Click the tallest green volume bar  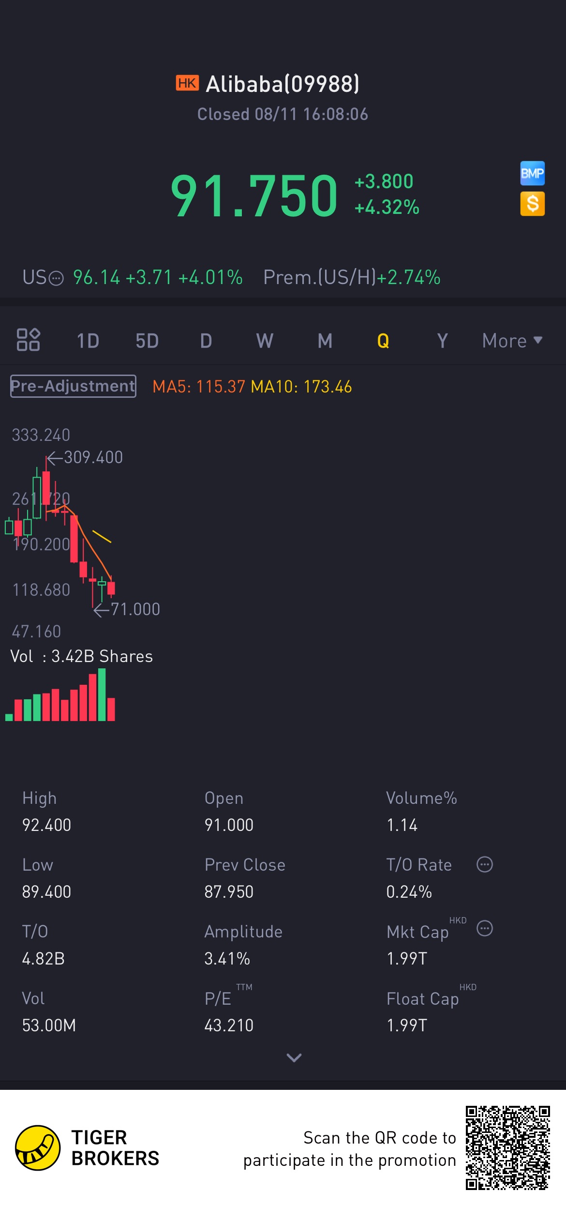pyautogui.click(x=102, y=695)
